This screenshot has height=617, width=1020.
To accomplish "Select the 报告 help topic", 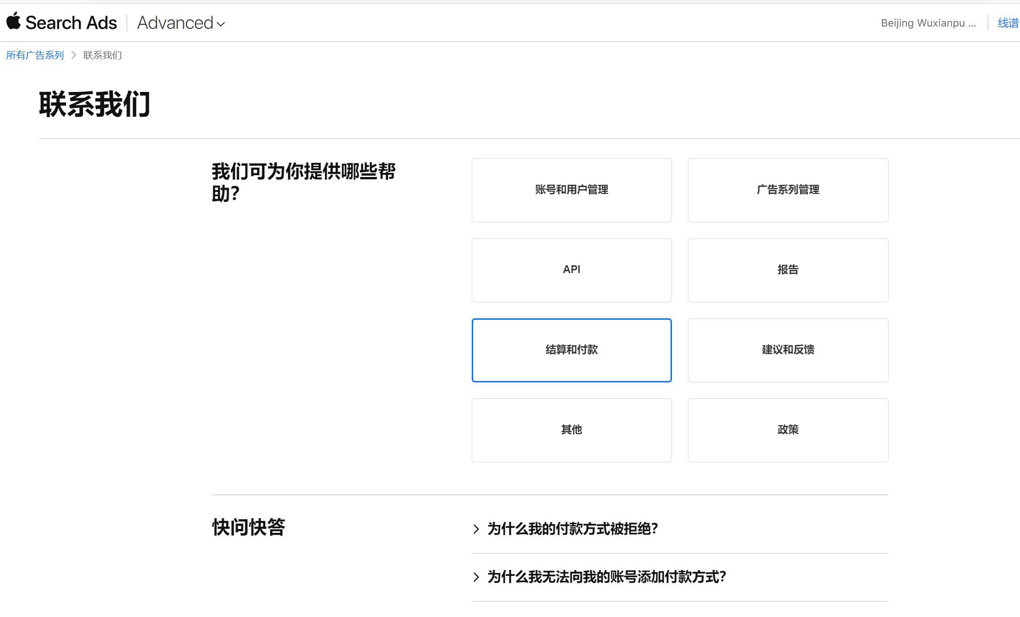I will pos(788,270).
